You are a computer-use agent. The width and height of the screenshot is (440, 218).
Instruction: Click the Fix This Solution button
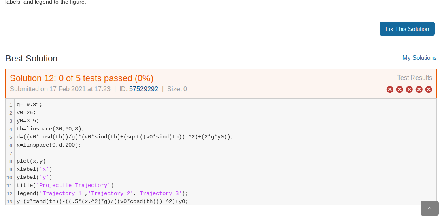[x=407, y=29]
